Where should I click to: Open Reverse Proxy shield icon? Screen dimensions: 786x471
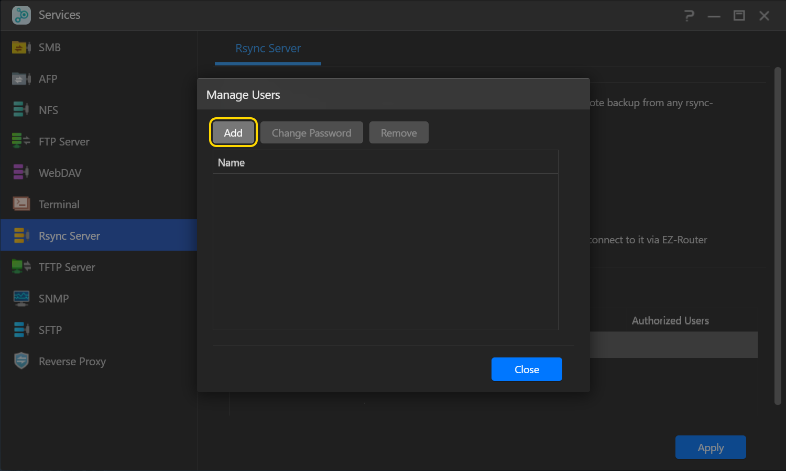tap(21, 361)
